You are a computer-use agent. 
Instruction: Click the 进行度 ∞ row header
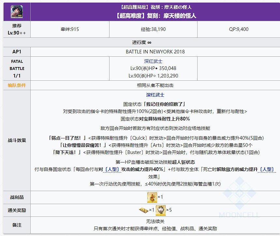(141, 43)
